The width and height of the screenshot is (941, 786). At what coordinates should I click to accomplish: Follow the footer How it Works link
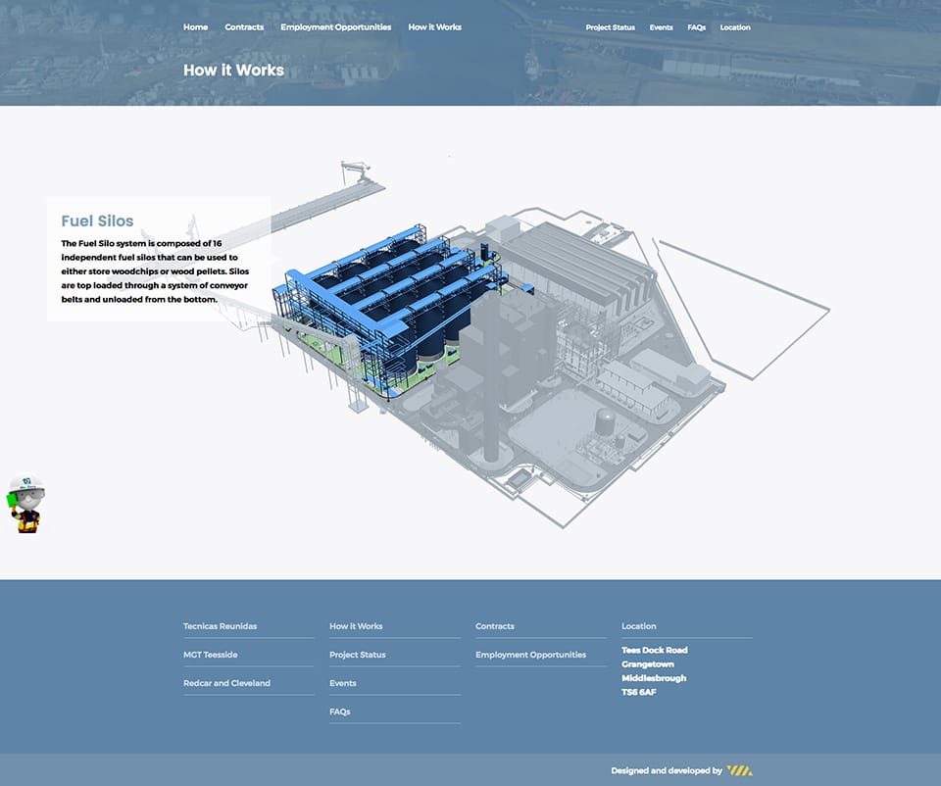pyautogui.click(x=356, y=626)
